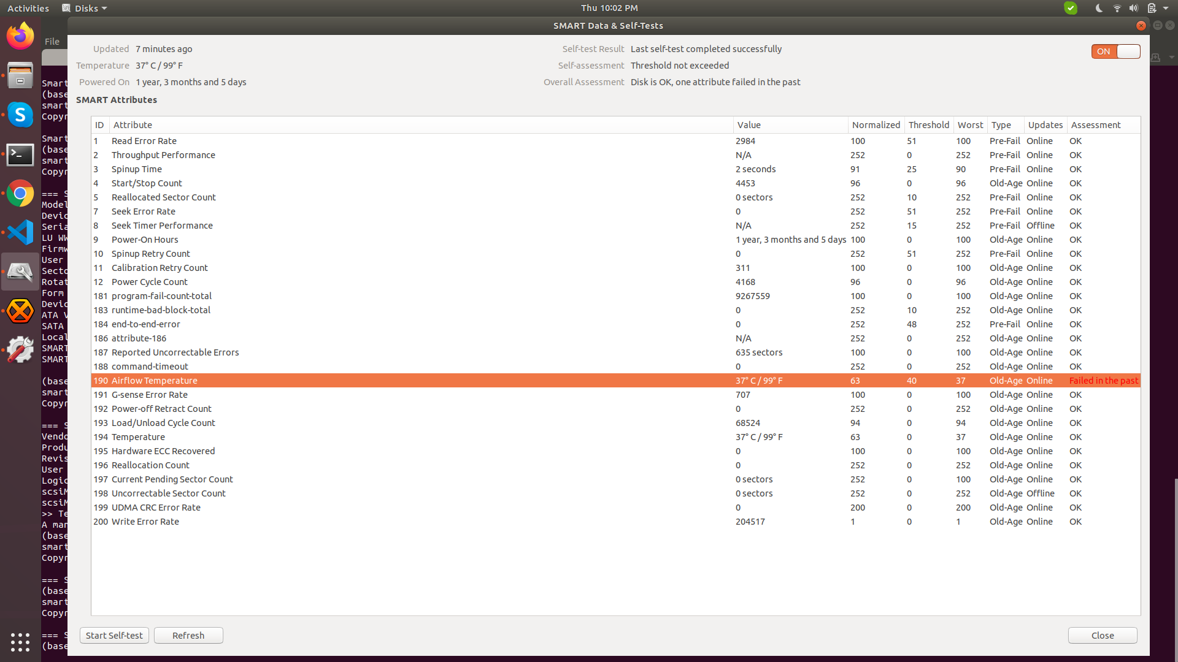Close dialog via red titlebar button
1178x662 pixels.
1141,25
